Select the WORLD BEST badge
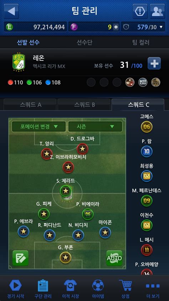Image resolution: width=169 pixels, height=301 pixels. [x=155, y=82]
